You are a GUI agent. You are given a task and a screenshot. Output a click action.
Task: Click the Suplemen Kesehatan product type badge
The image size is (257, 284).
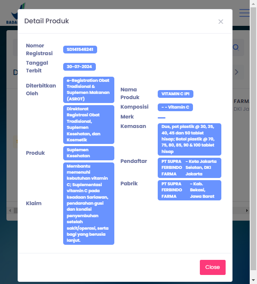(x=89, y=153)
